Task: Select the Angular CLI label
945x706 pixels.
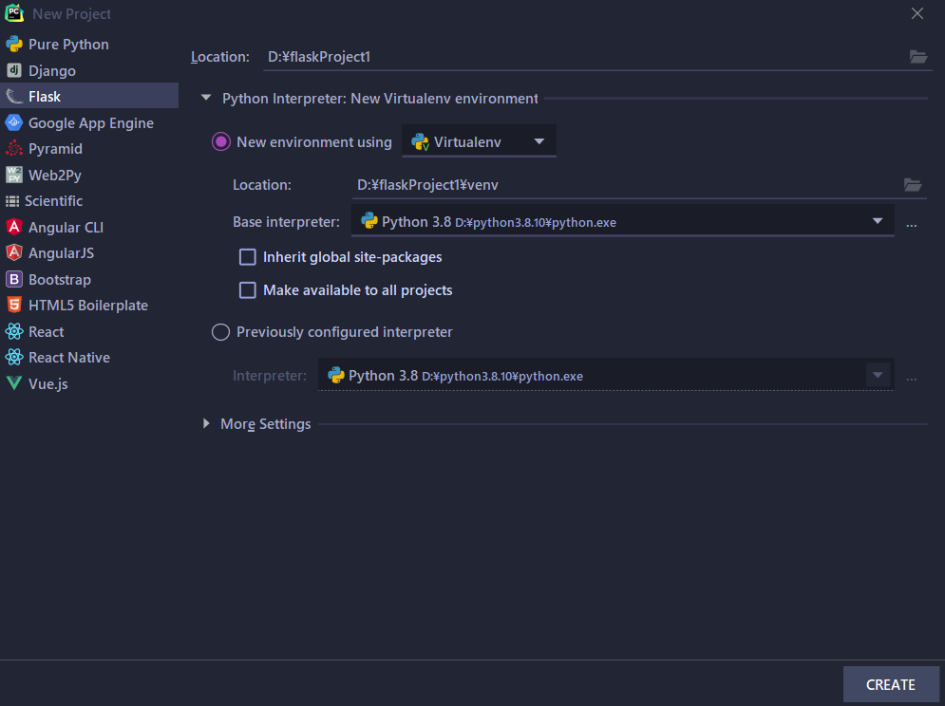Action: tap(66, 227)
